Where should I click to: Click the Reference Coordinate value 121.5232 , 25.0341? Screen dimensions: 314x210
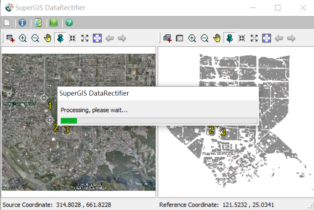tap(248, 205)
